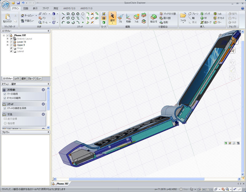
Task: Open the ホームビュー dropdown
Action: (x=36, y=15)
